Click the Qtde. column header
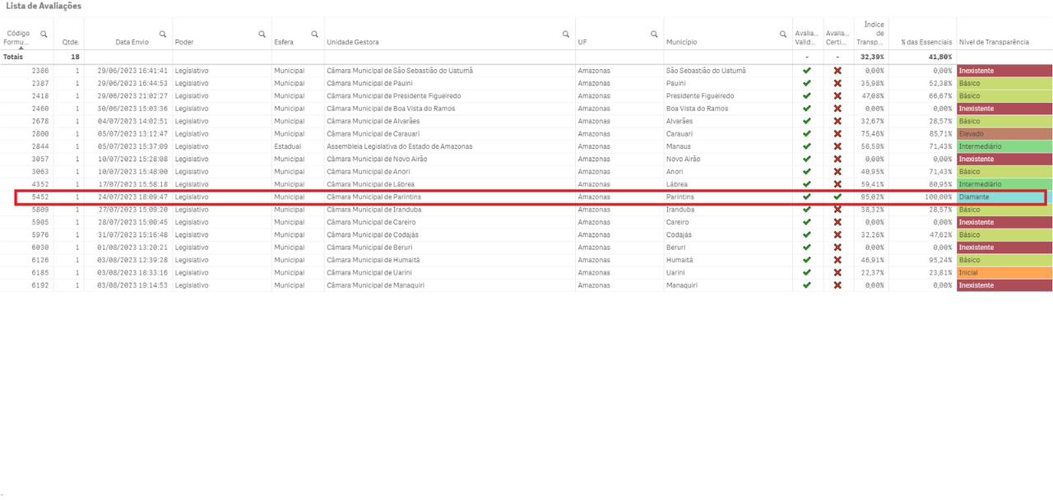Image resolution: width=1053 pixels, height=500 pixels. click(71, 42)
